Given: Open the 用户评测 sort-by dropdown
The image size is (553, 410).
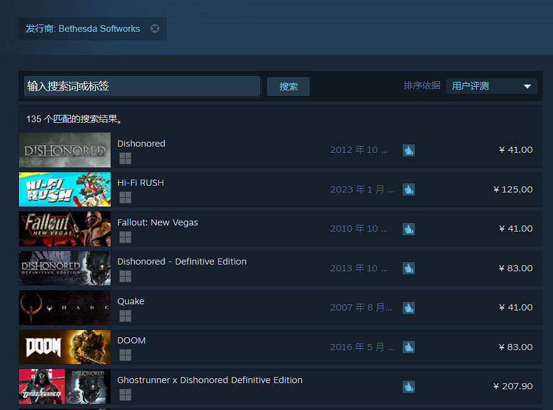Looking at the screenshot, I should [x=491, y=86].
